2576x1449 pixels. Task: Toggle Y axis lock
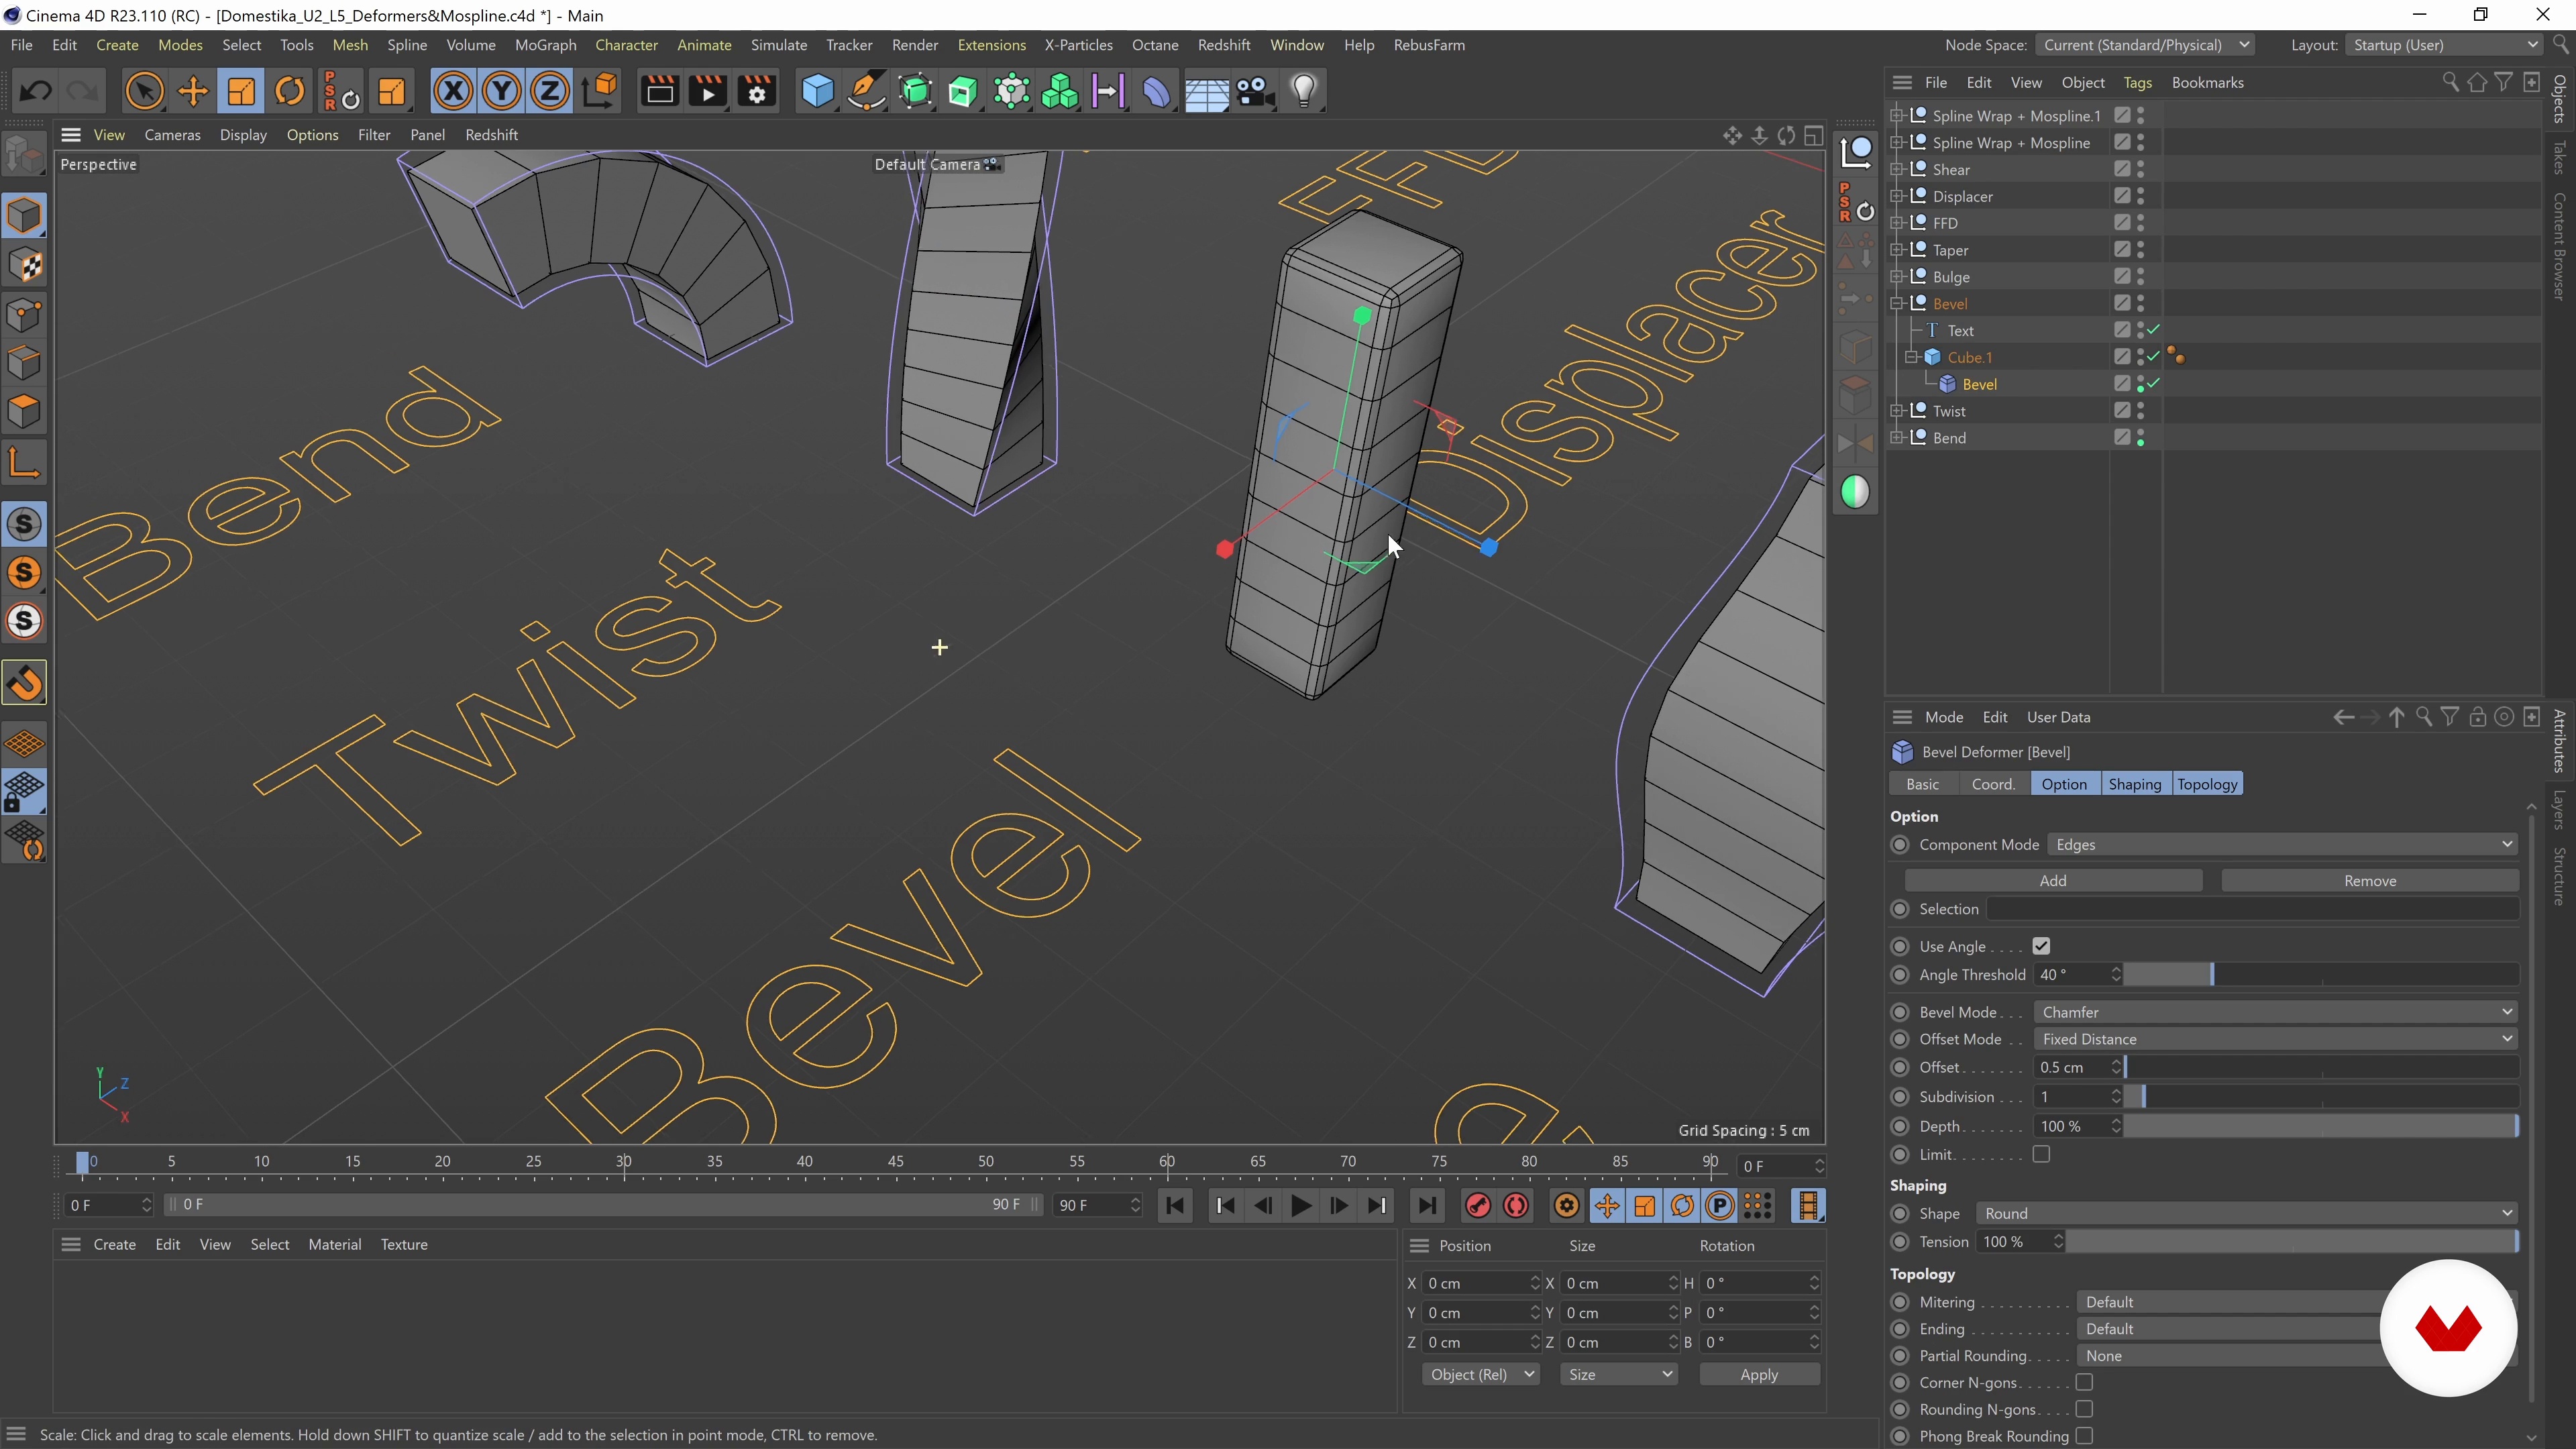tap(501, 92)
